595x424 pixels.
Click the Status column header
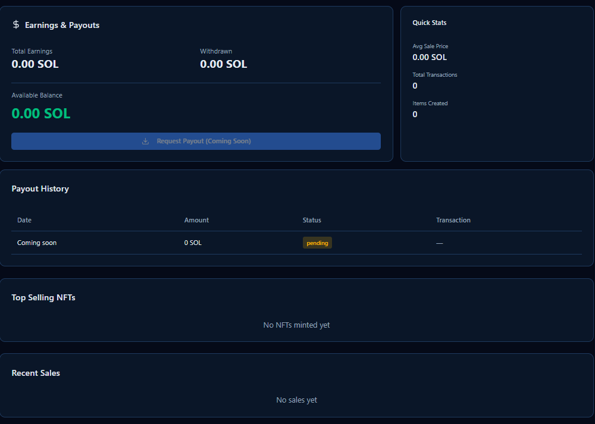coord(312,220)
